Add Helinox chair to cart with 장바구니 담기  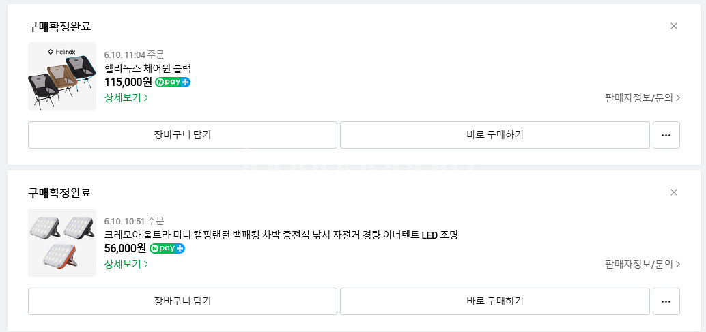point(182,135)
